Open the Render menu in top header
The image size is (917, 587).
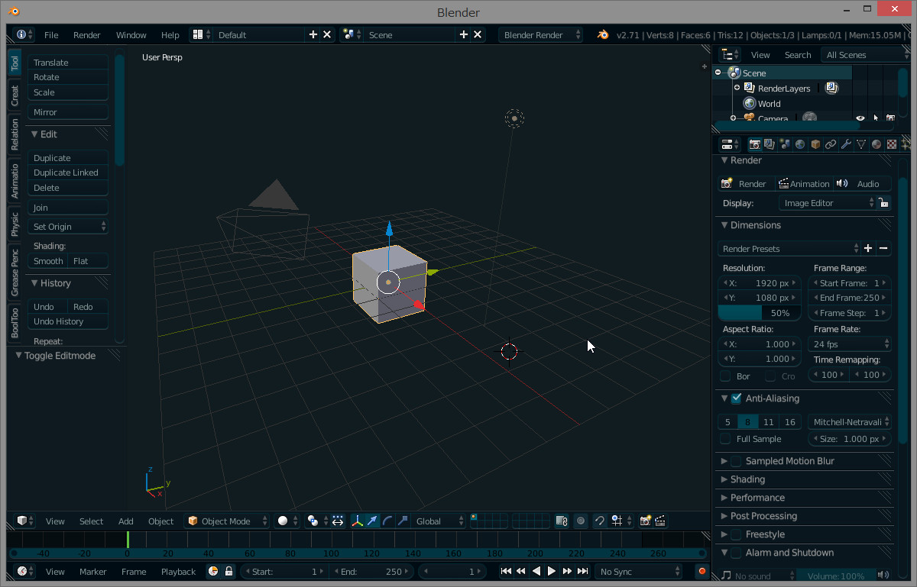87,35
